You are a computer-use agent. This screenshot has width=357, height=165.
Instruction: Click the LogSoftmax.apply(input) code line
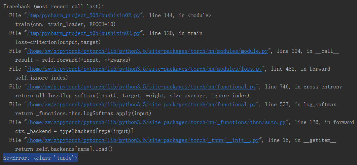coord(83,114)
